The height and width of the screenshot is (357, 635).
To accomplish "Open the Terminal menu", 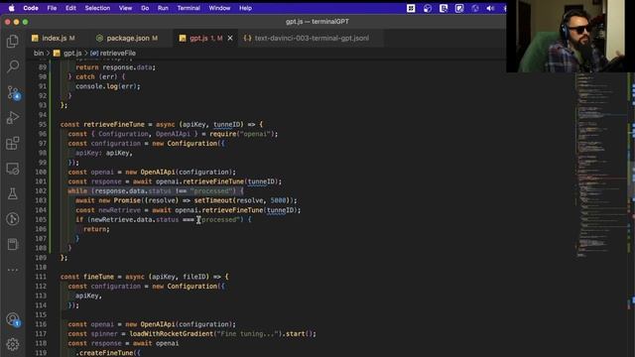I will pyautogui.click(x=189, y=8).
